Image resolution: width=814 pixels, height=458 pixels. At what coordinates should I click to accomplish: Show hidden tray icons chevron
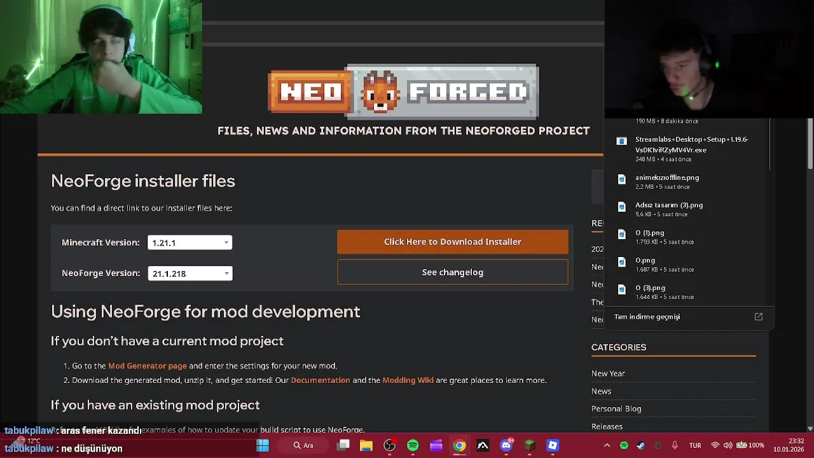click(607, 445)
